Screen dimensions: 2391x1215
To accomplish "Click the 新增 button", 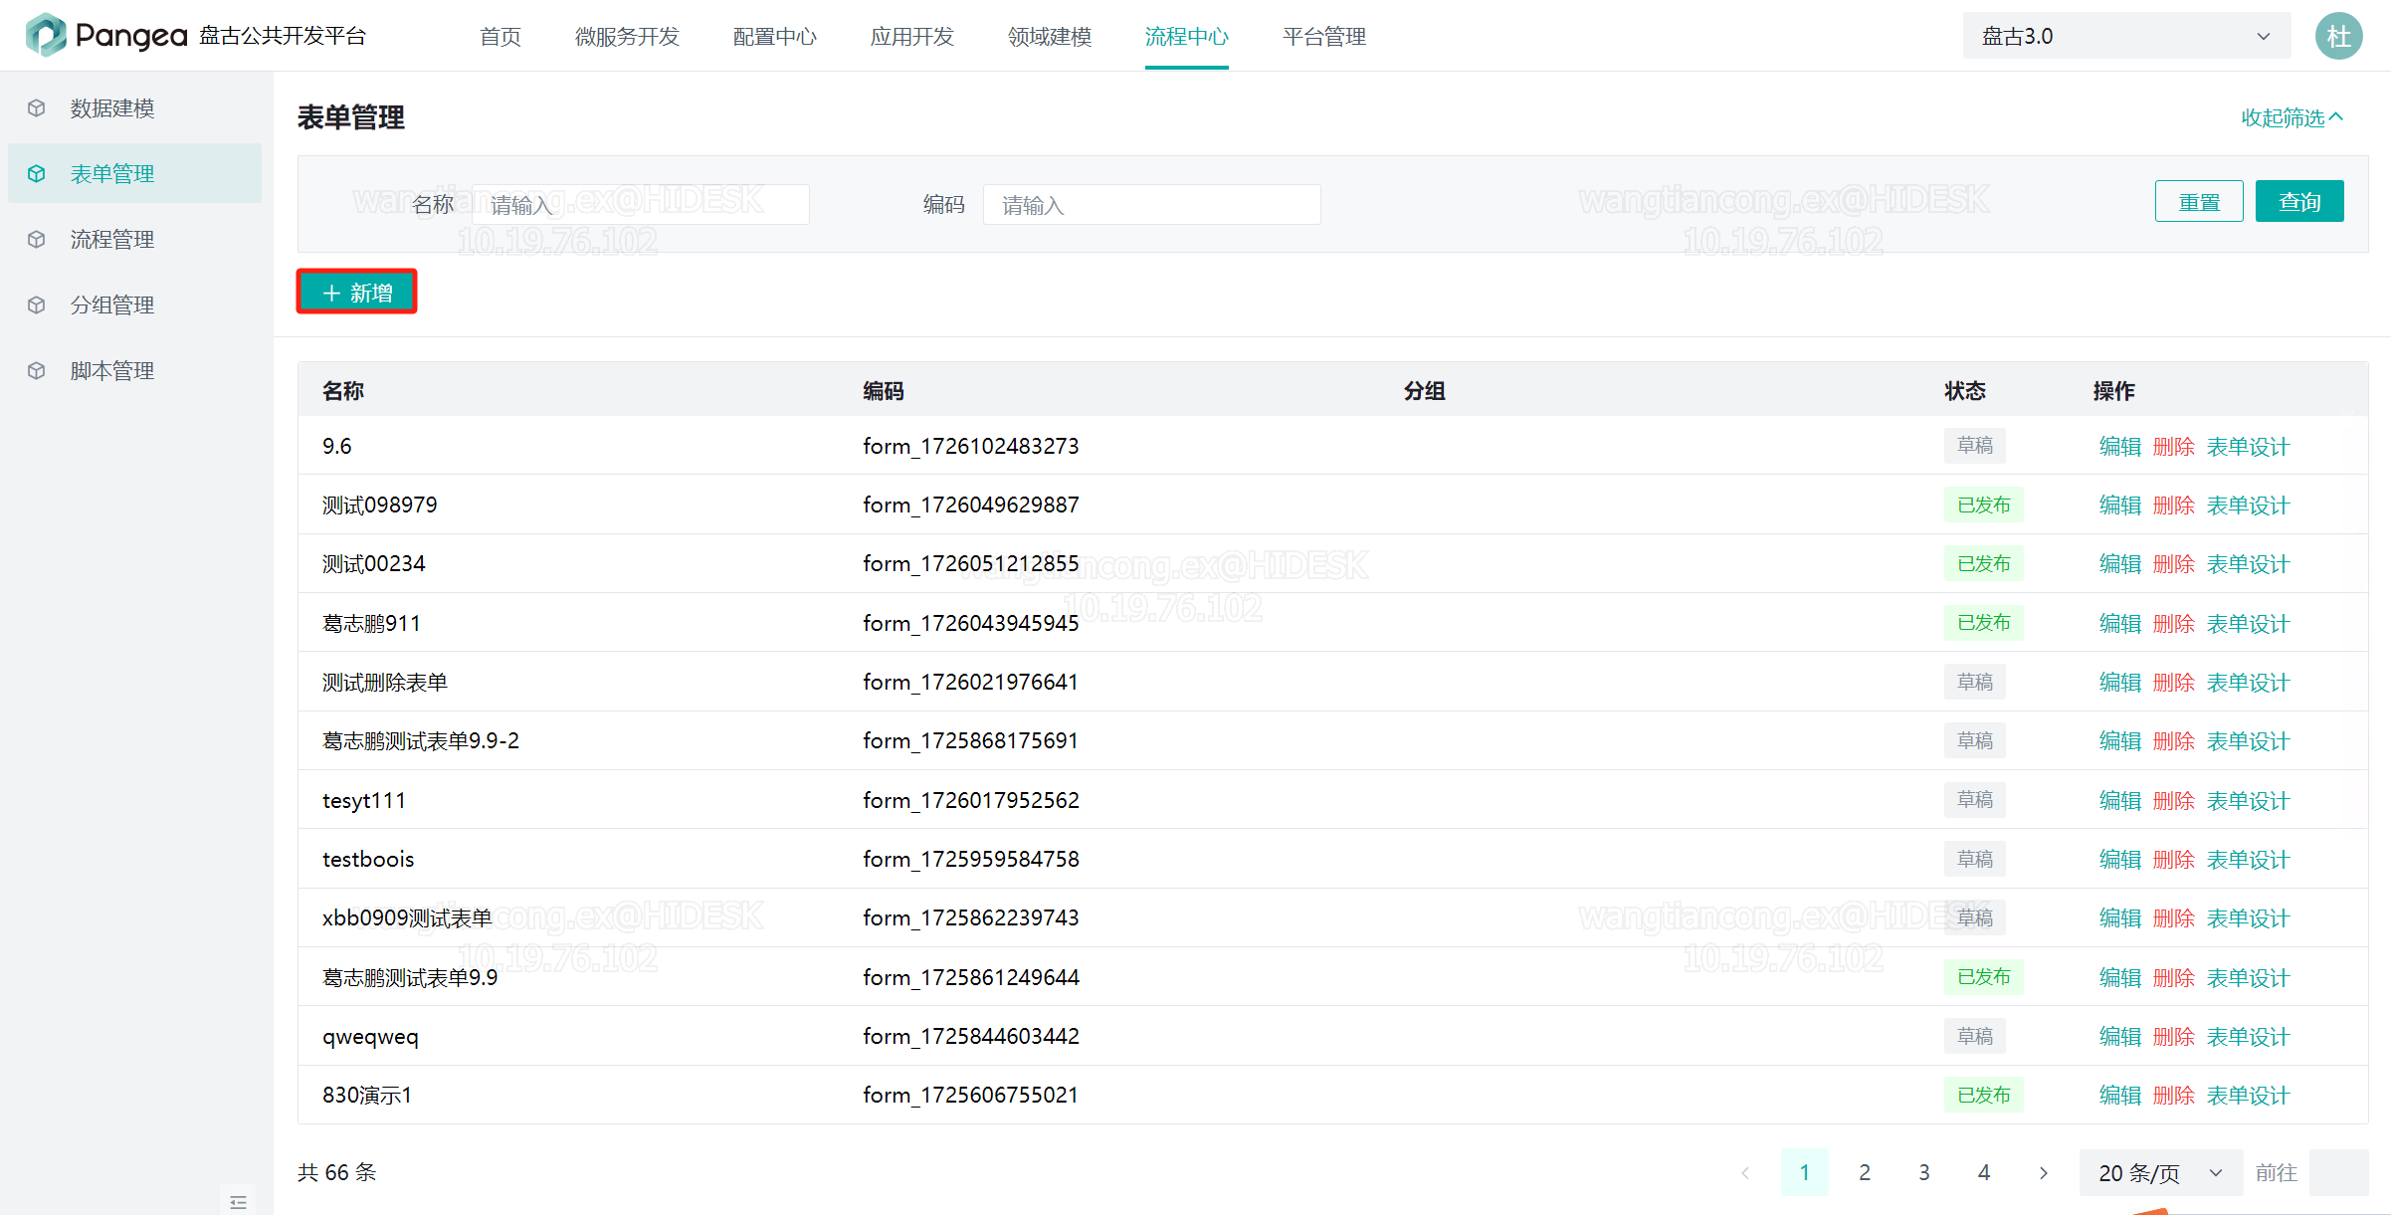I will (357, 293).
